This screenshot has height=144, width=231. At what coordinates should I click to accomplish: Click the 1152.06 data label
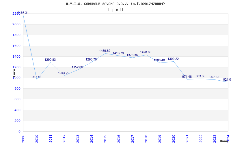(x=77, y=67)
